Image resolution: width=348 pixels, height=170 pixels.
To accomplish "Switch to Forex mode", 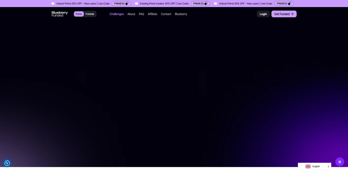I will tap(79, 14).
